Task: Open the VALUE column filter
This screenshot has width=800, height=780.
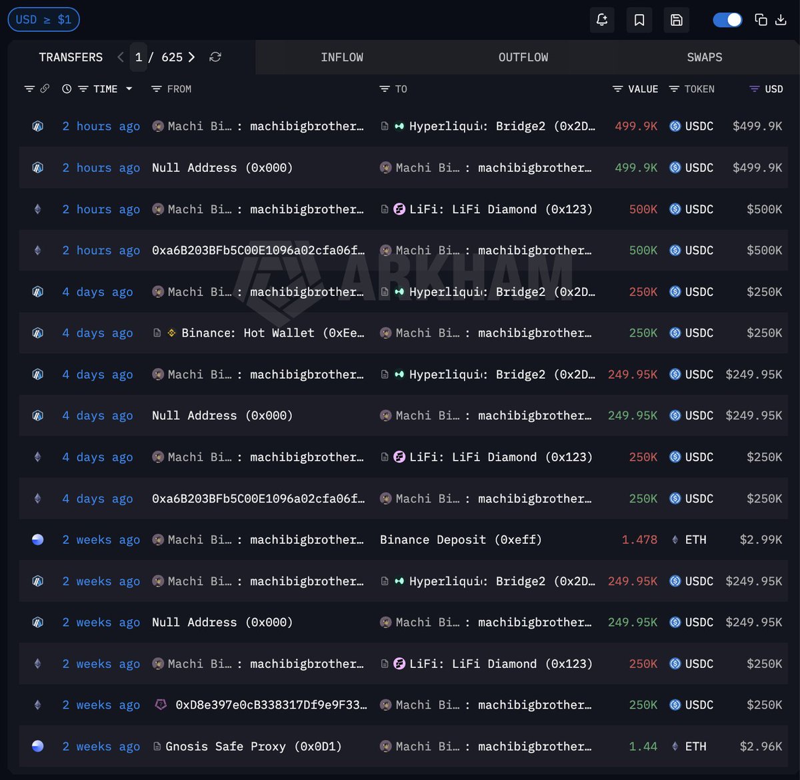Action: [x=618, y=89]
